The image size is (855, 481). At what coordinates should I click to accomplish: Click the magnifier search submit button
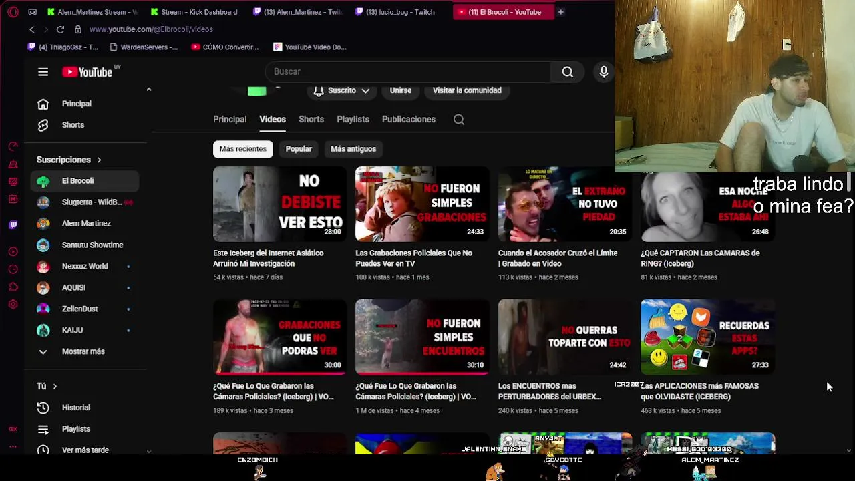[x=567, y=72]
